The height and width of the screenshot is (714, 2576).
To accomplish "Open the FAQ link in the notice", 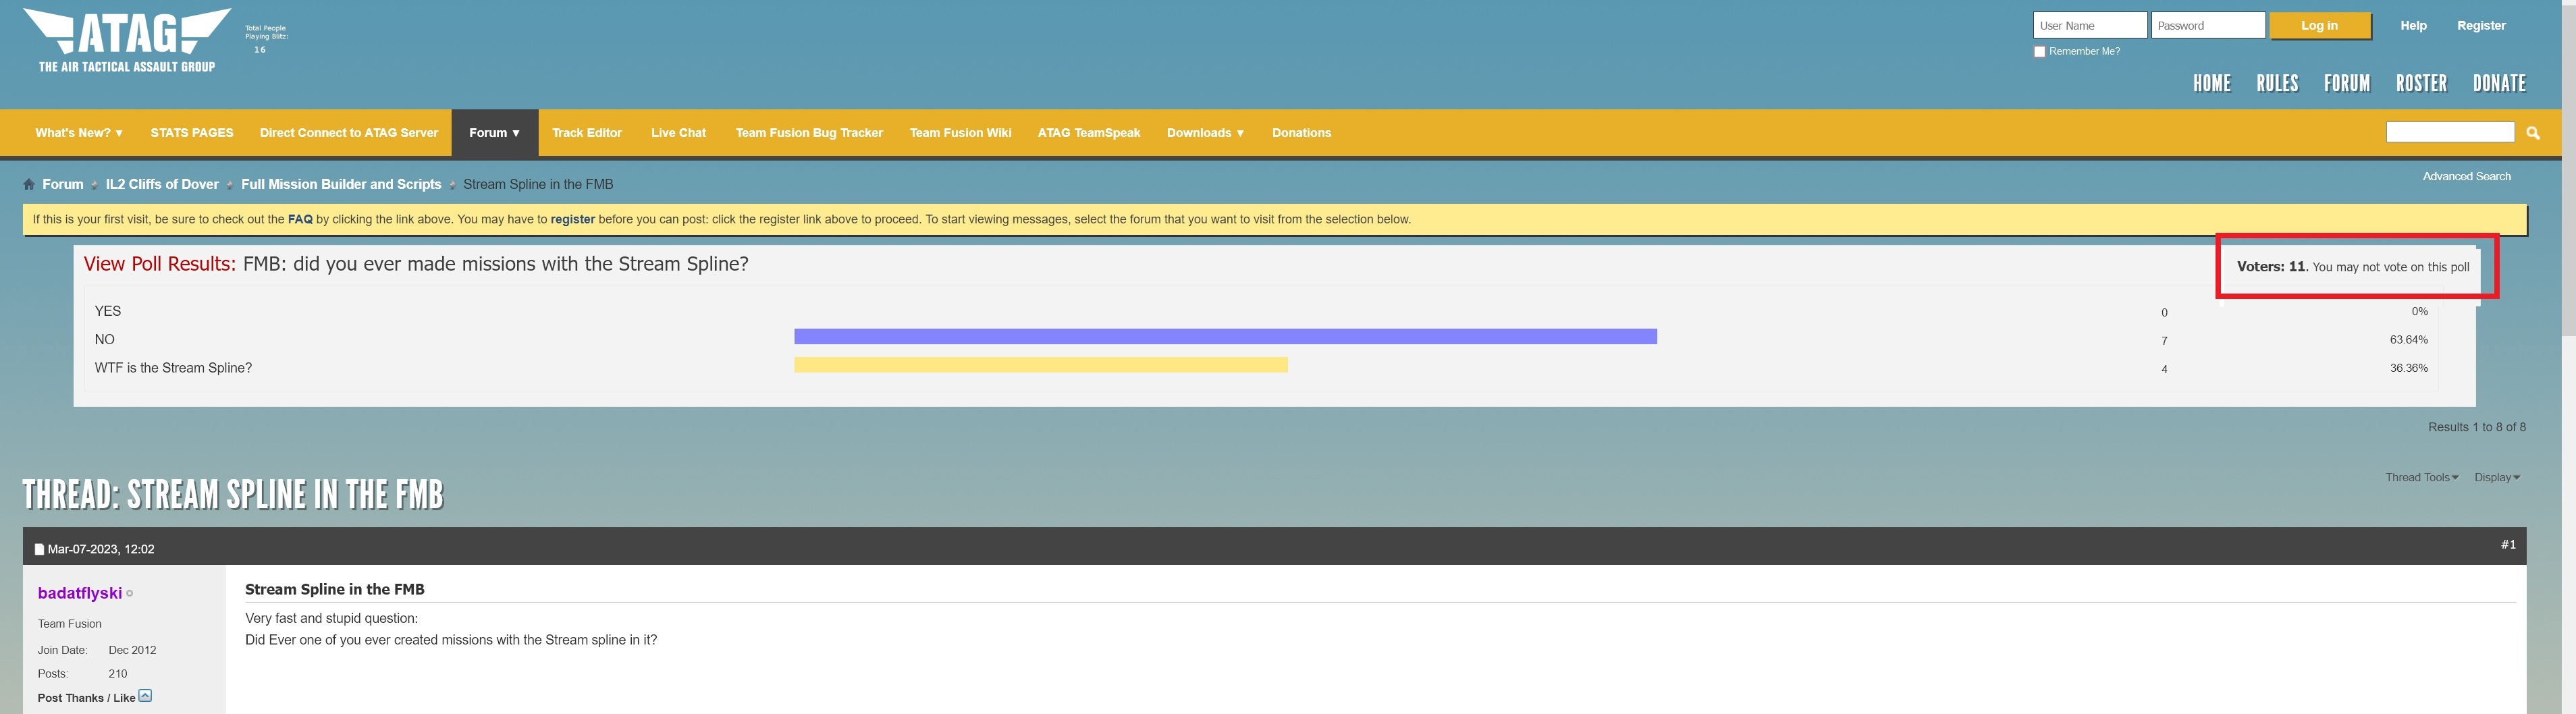I will coord(300,219).
